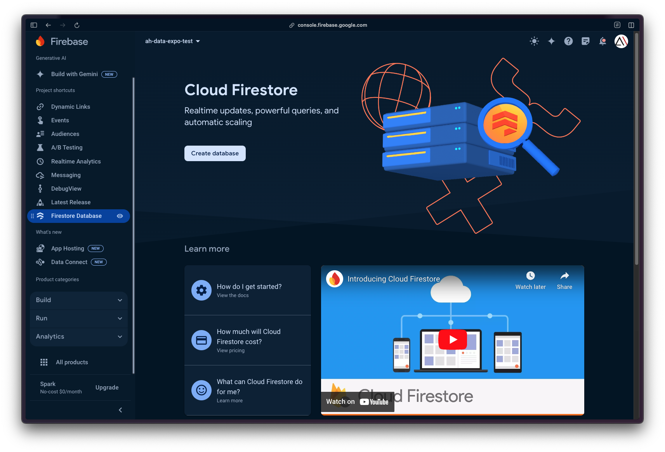Grab the drag handle beside Firestore Database
The height and width of the screenshot is (452, 665).
coord(32,216)
